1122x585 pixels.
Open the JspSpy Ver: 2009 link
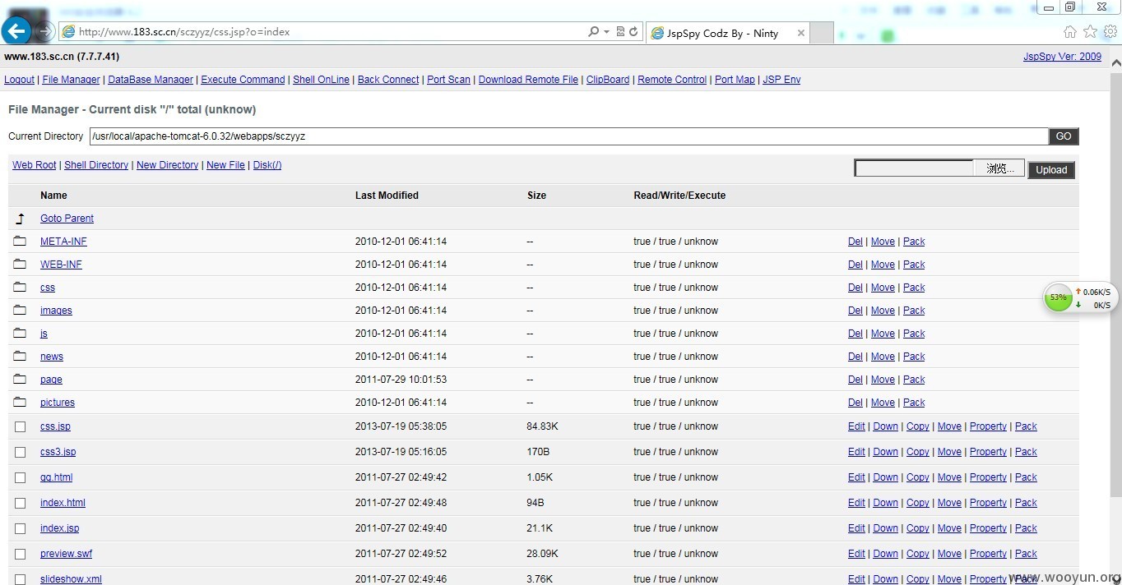pyautogui.click(x=1062, y=57)
